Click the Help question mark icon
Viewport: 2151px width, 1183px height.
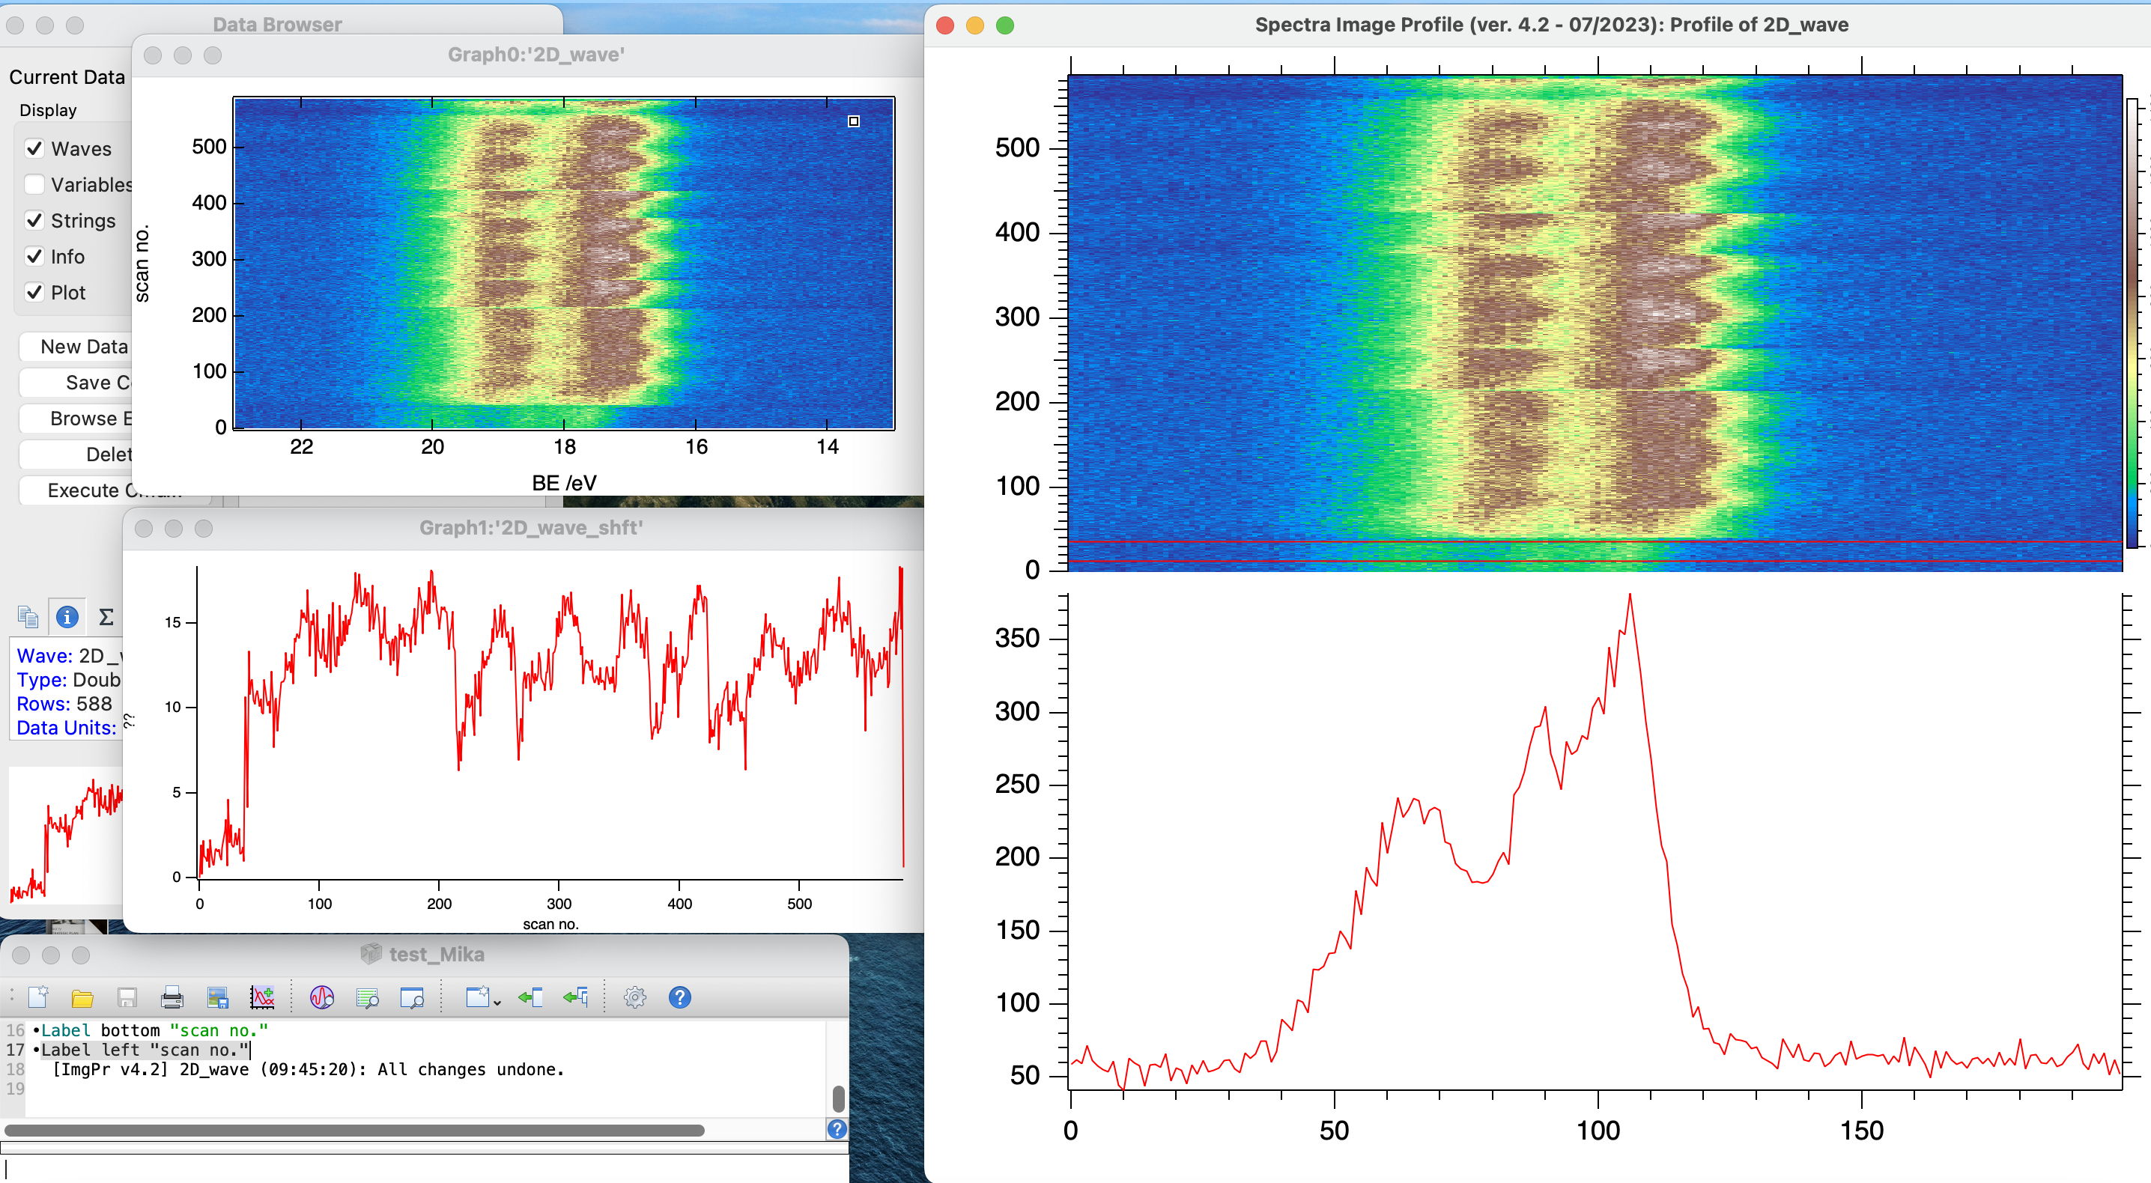coord(679,997)
